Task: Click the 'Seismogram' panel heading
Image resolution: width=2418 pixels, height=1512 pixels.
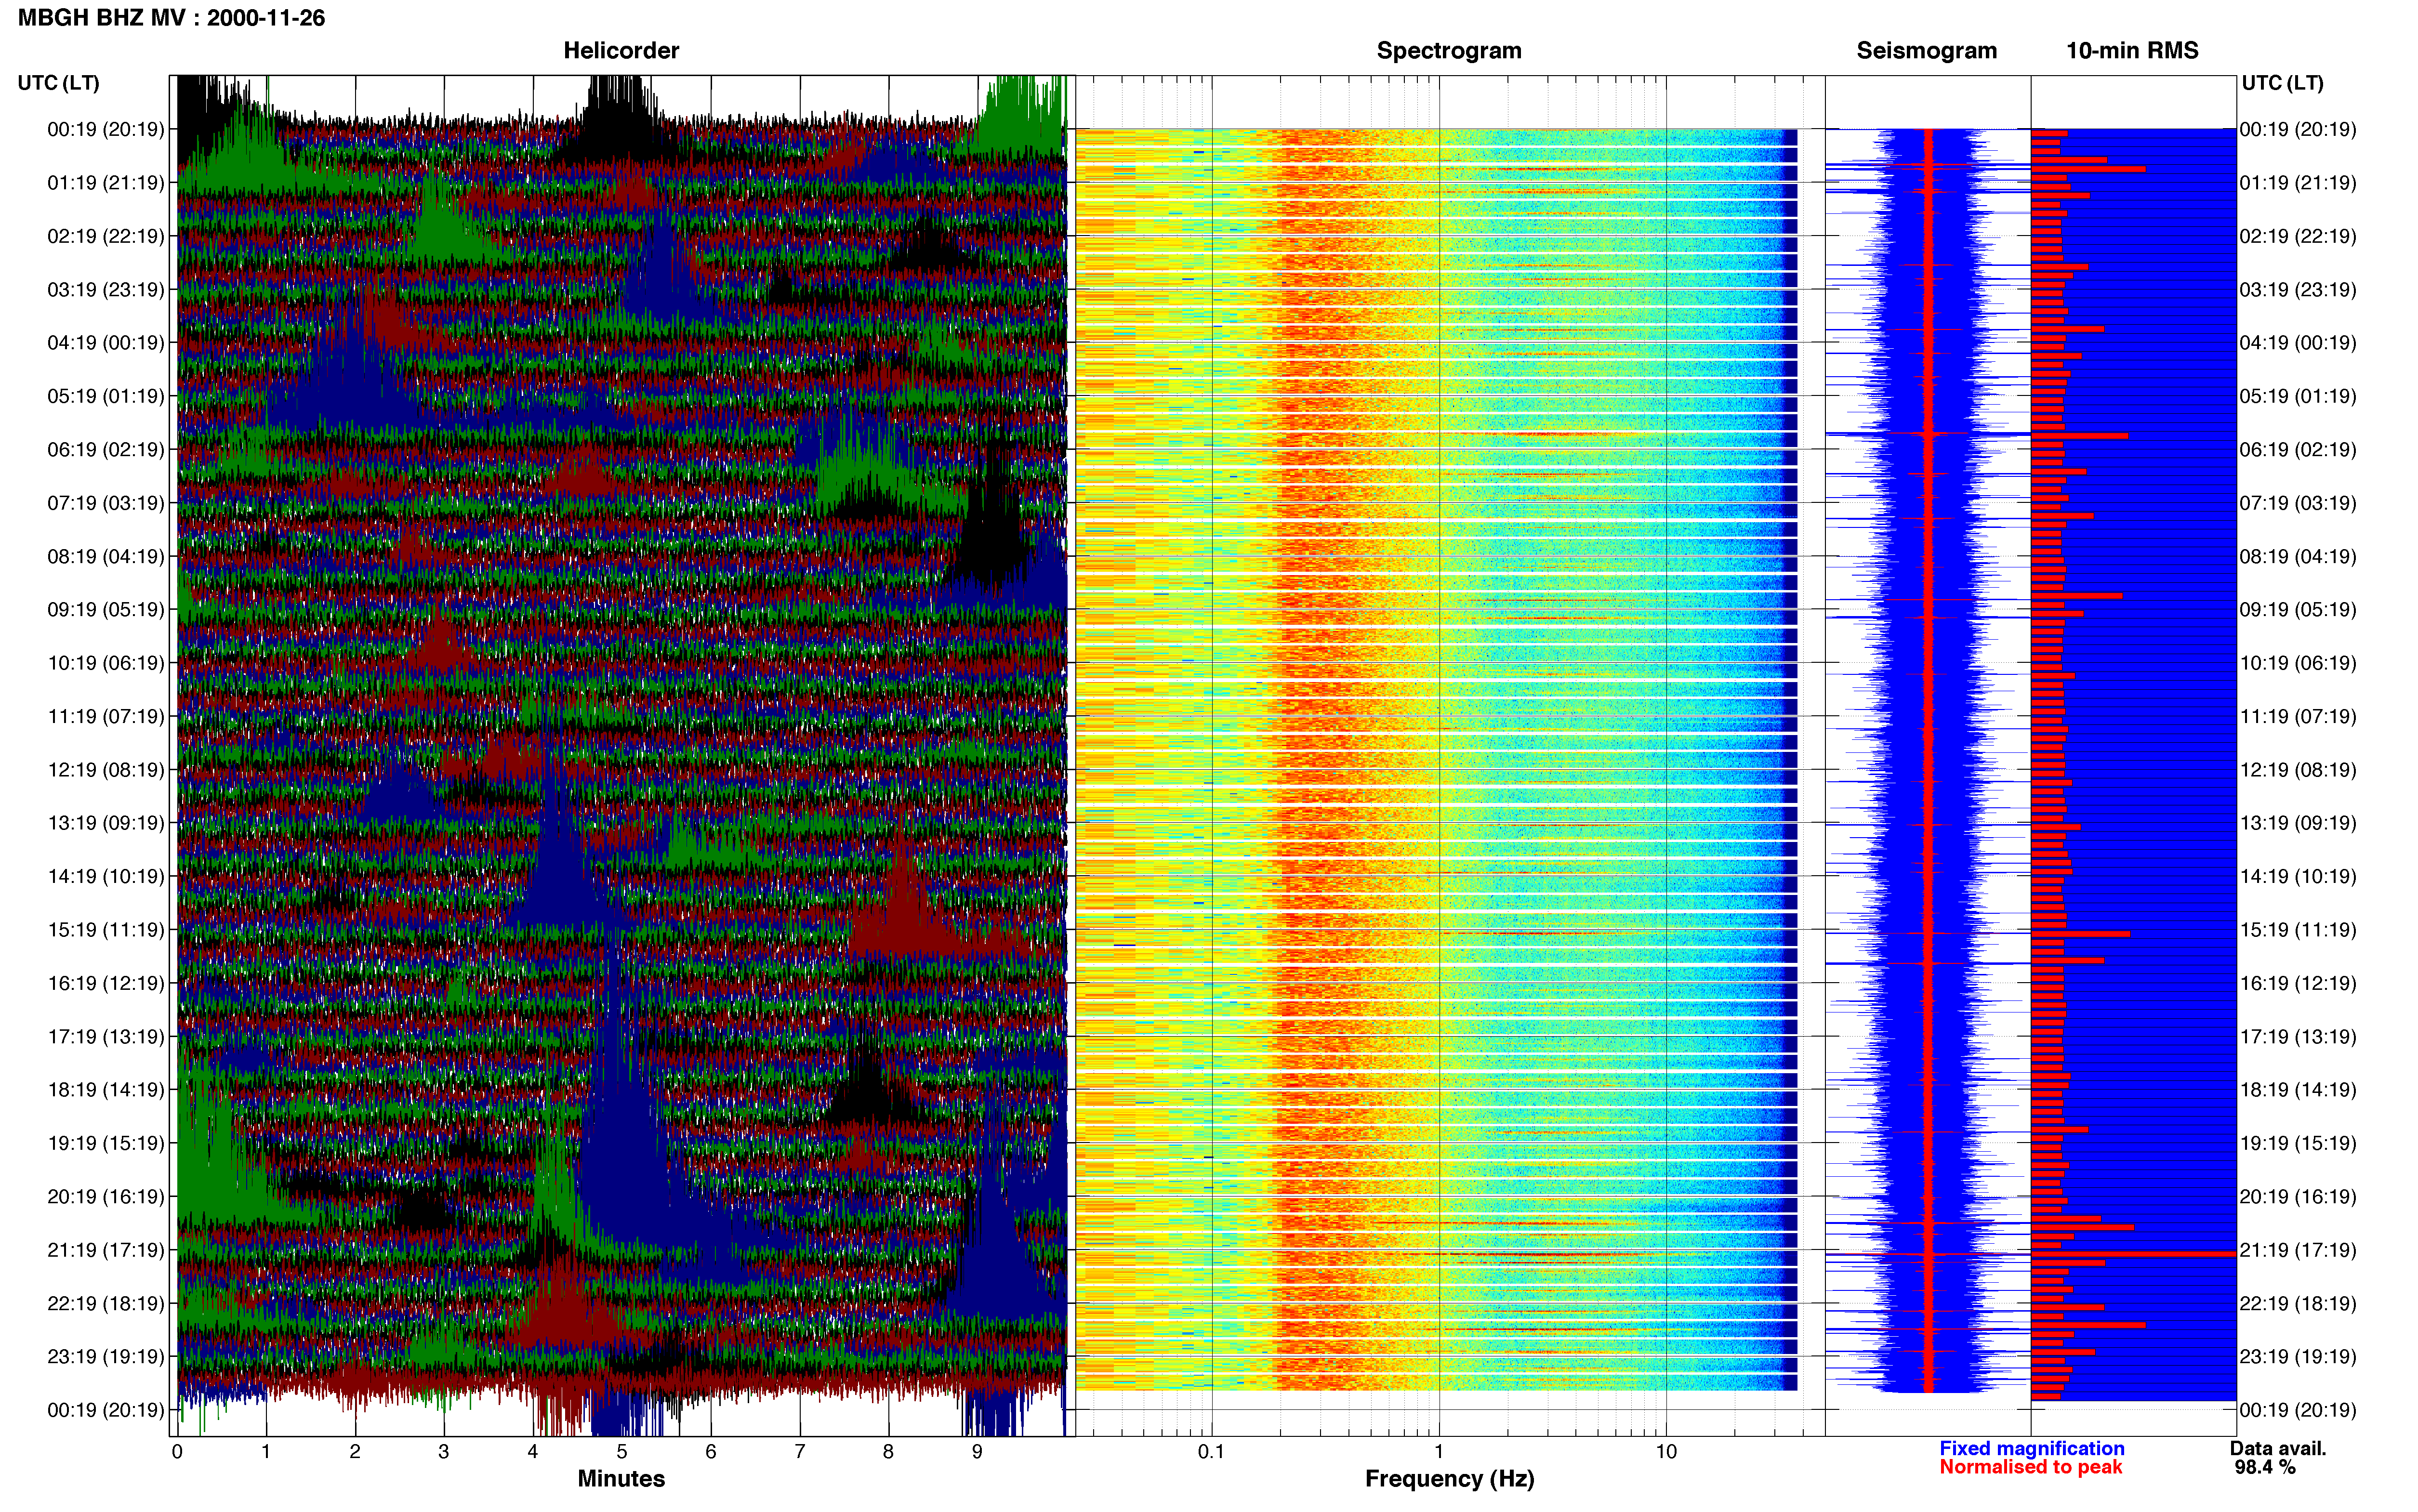Action: [x=1926, y=51]
